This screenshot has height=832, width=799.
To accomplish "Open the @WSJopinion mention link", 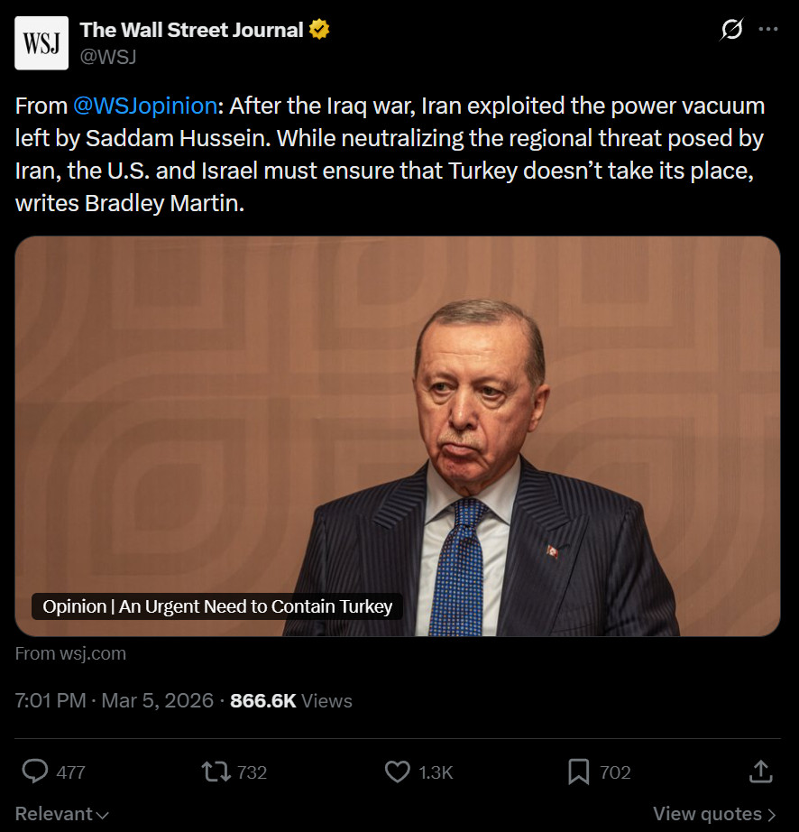I will coord(144,106).
